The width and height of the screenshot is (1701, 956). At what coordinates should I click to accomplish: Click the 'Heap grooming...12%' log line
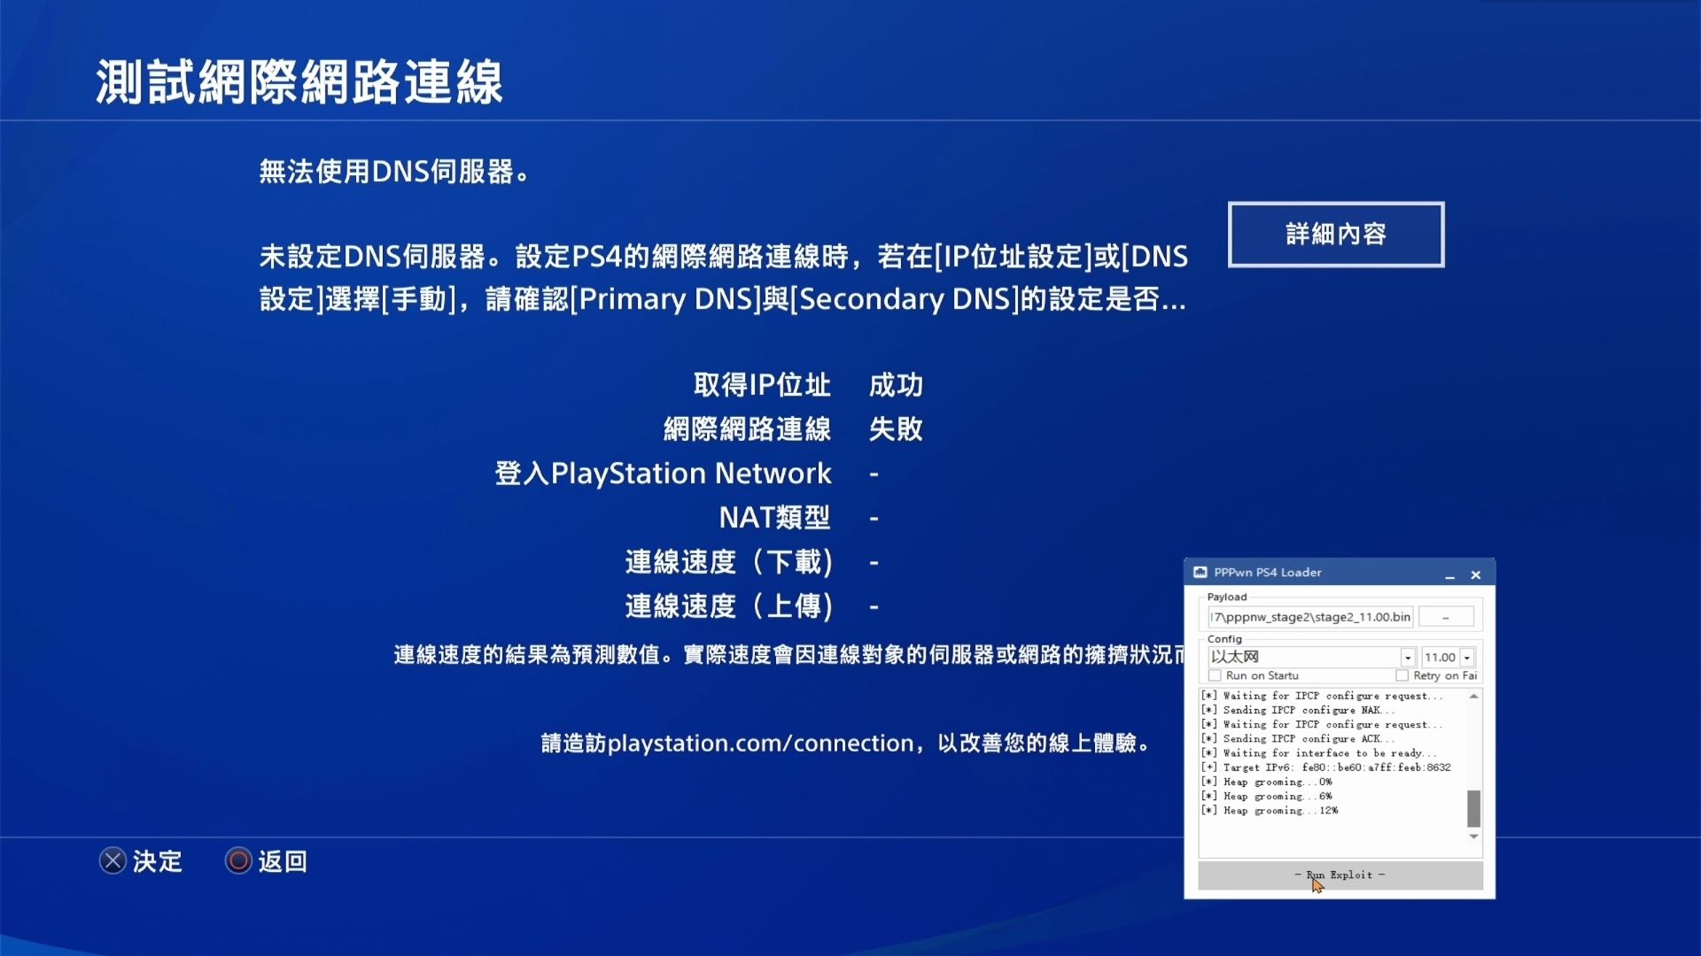pyautogui.click(x=1270, y=811)
